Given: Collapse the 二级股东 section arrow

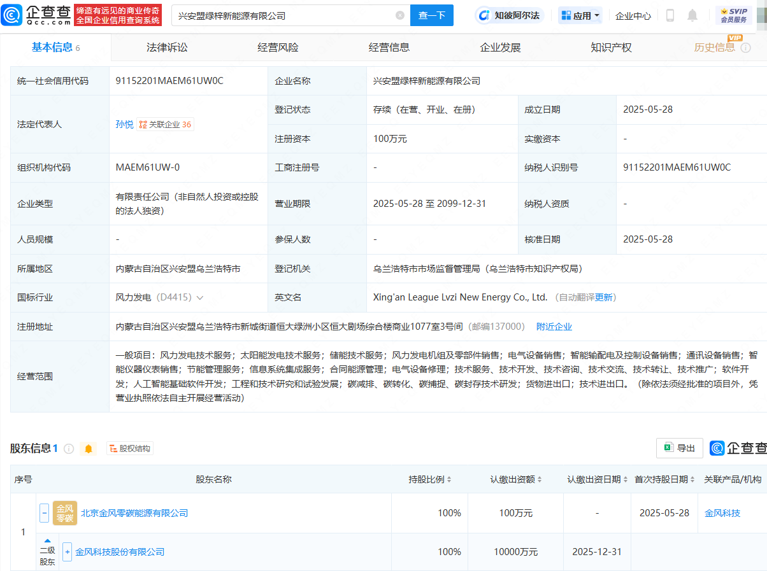Looking at the screenshot, I should 47,540.
